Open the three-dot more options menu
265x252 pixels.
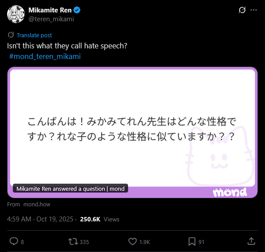(253, 10)
